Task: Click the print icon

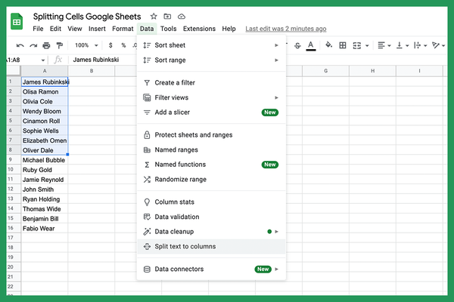Action: coord(46,45)
